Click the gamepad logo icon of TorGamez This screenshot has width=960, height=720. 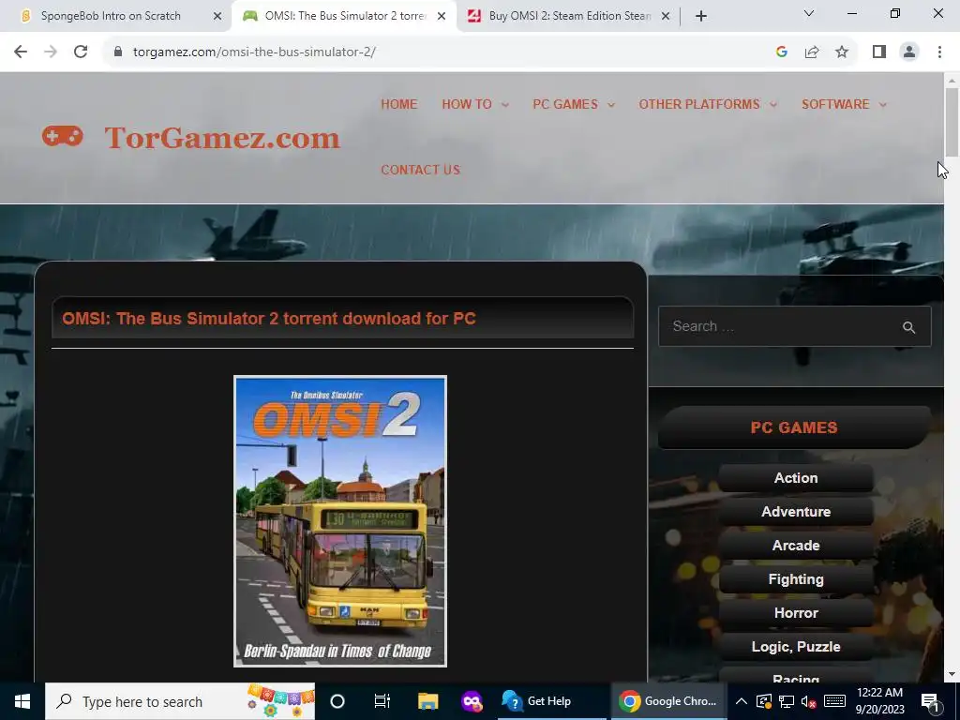(x=63, y=136)
